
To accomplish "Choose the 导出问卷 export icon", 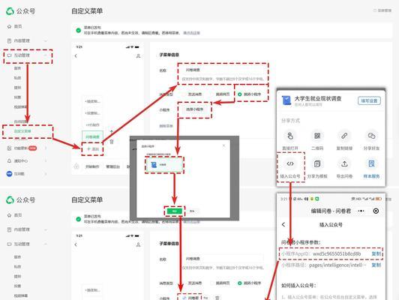I will tap(344, 163).
